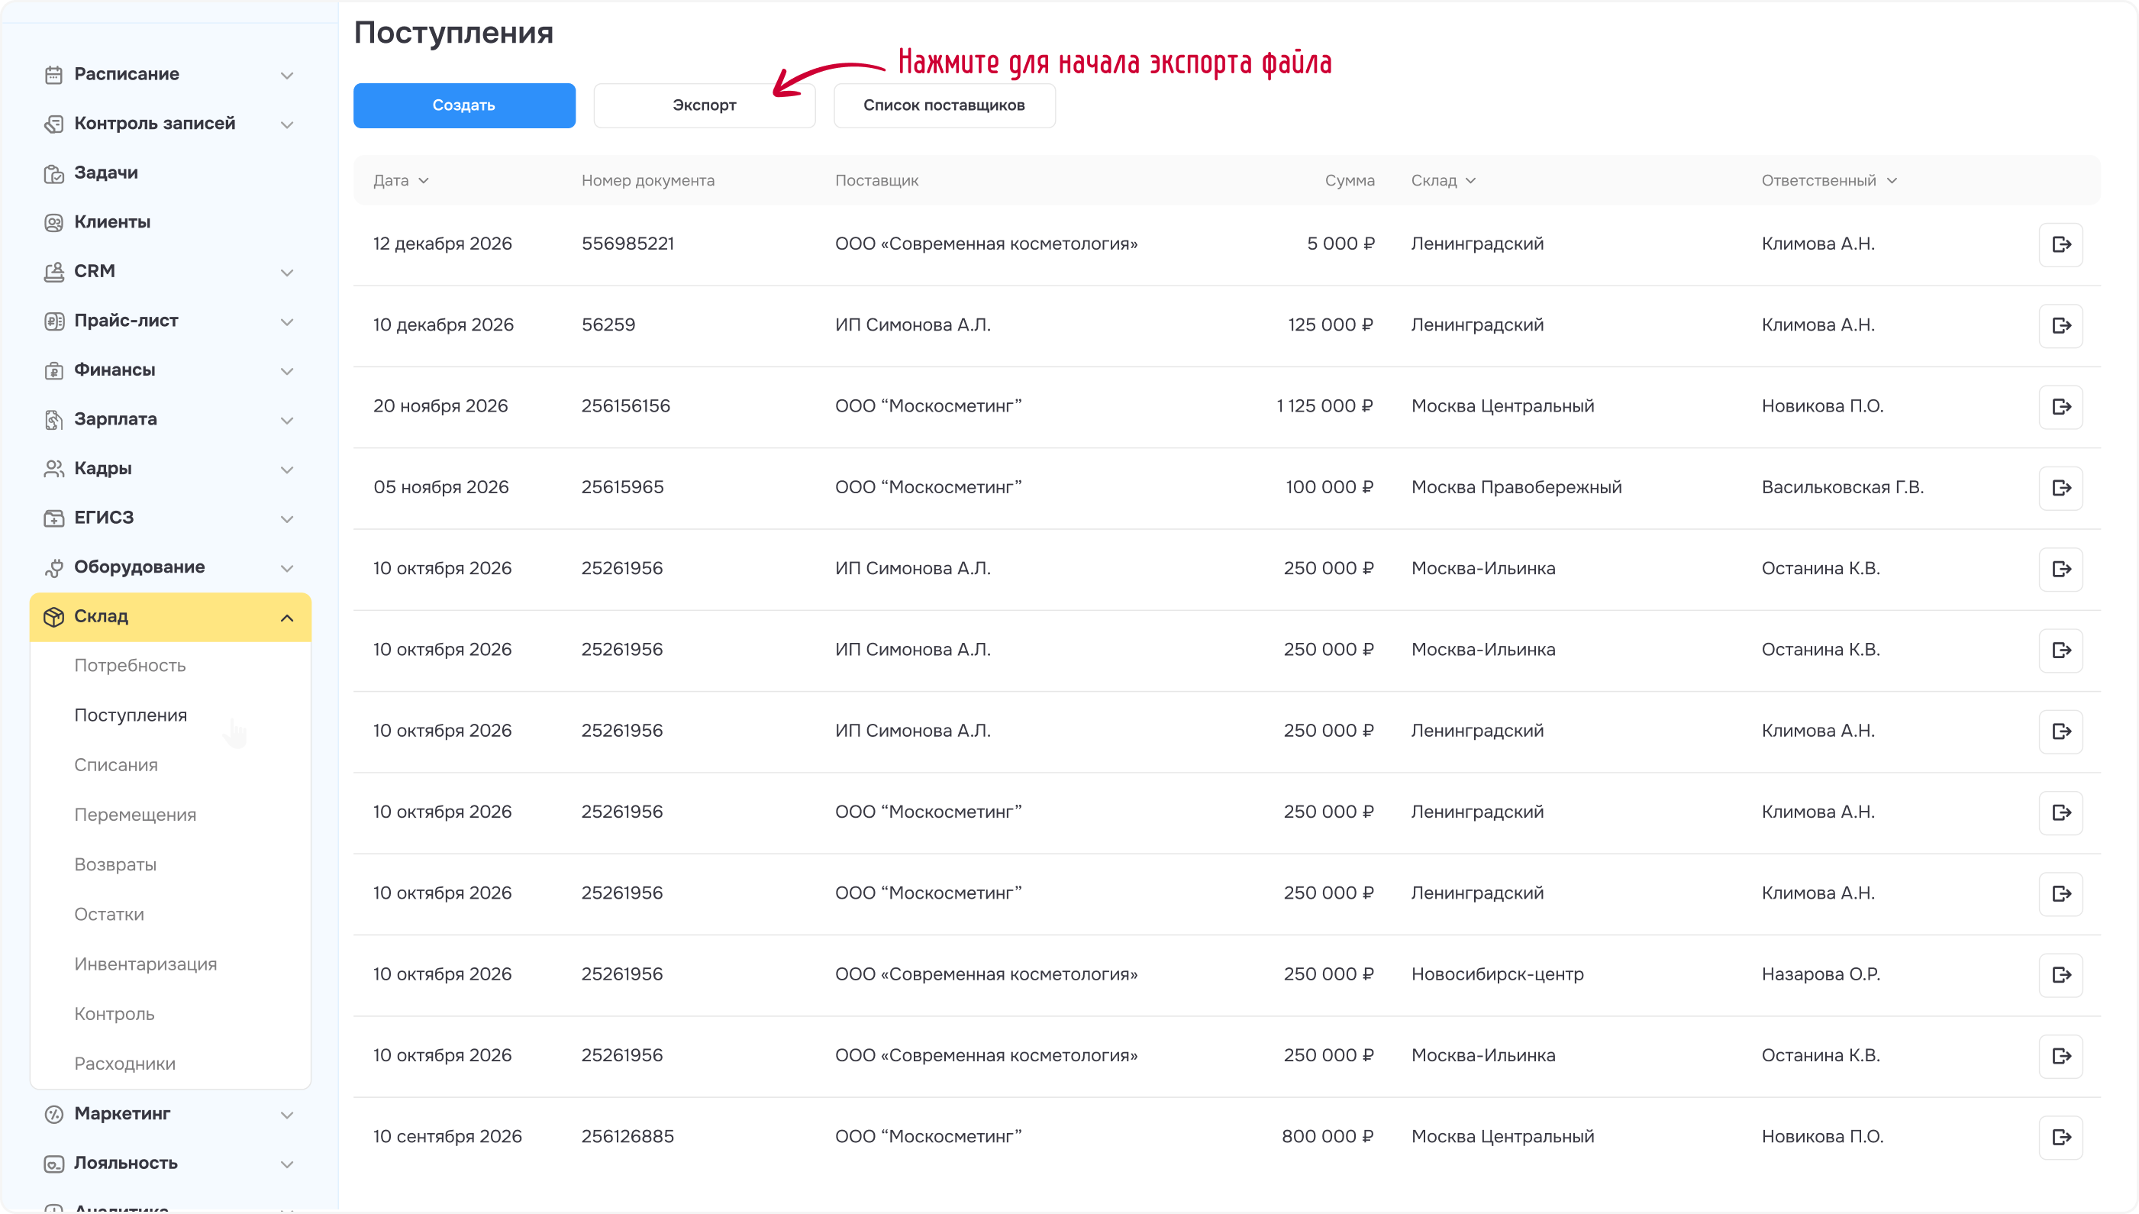Click the Склад box icon
The height and width of the screenshot is (1214, 2139).
[53, 617]
